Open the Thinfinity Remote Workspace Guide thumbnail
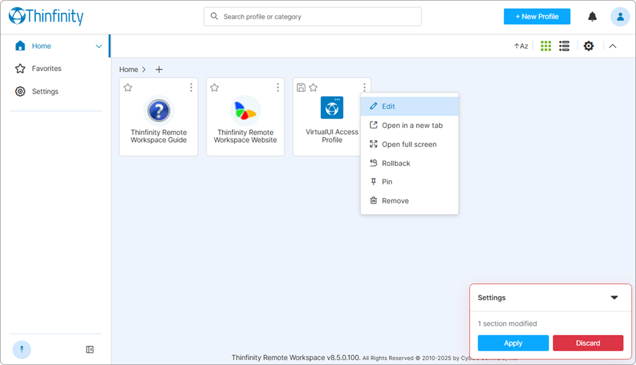The image size is (636, 365). pos(159,110)
